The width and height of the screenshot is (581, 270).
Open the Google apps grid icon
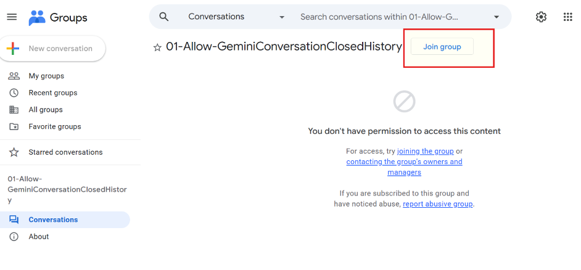(567, 17)
